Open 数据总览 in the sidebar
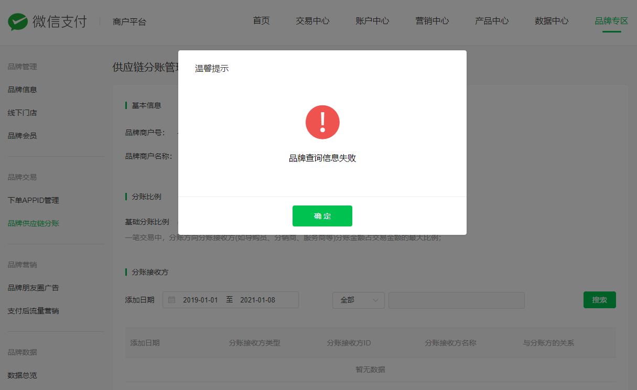This screenshot has width=637, height=390. coord(23,375)
